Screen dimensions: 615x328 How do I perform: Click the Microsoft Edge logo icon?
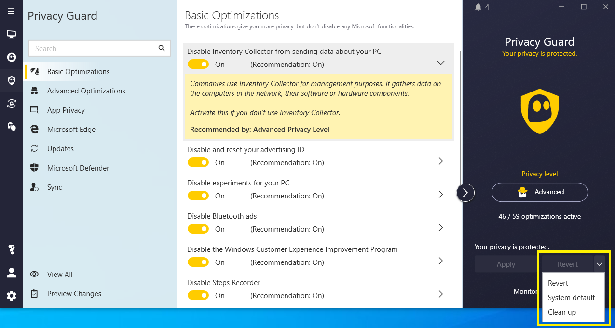[x=34, y=129]
